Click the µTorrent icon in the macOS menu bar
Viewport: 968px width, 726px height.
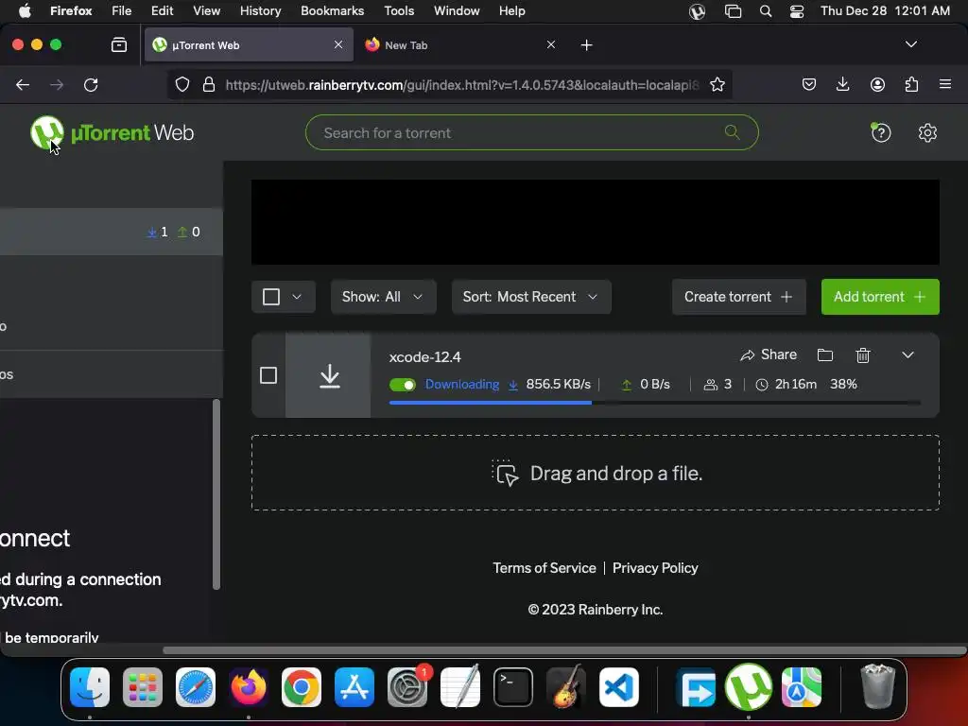tap(697, 11)
